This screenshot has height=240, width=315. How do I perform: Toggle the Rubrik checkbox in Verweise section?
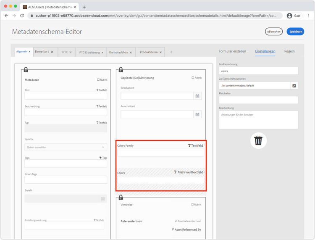pos(192,204)
